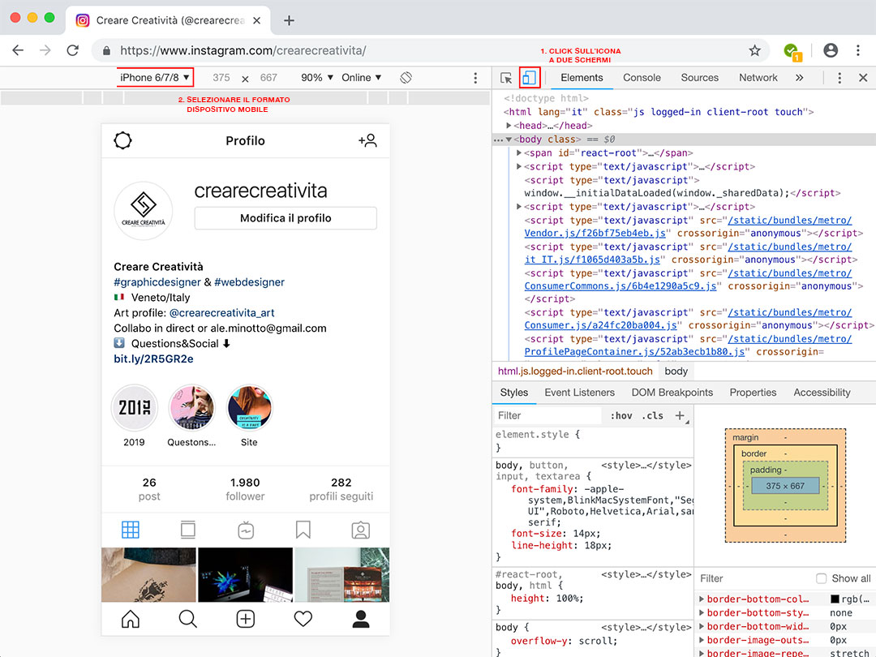Open Instagram profile settings gear
Screen dimensions: 876x657
123,140
